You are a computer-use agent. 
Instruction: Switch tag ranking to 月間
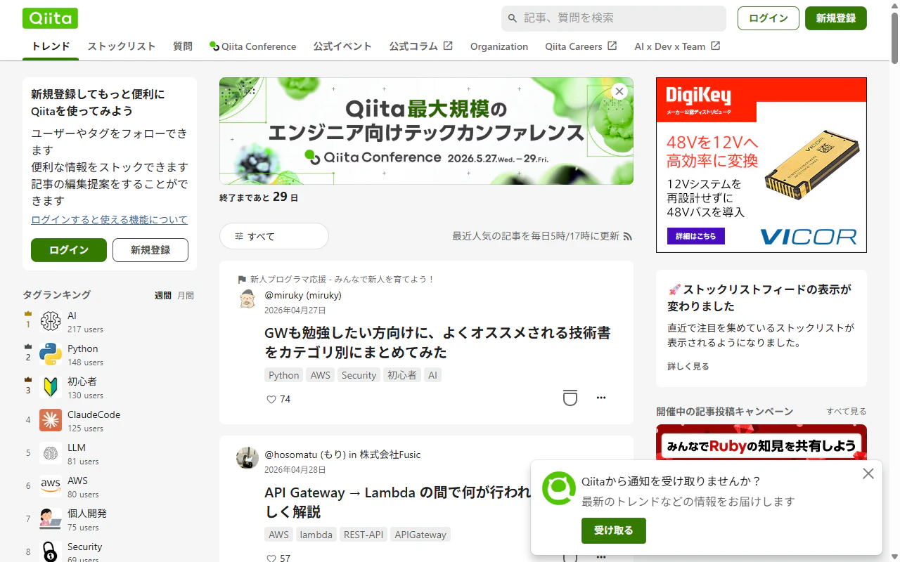tap(186, 296)
